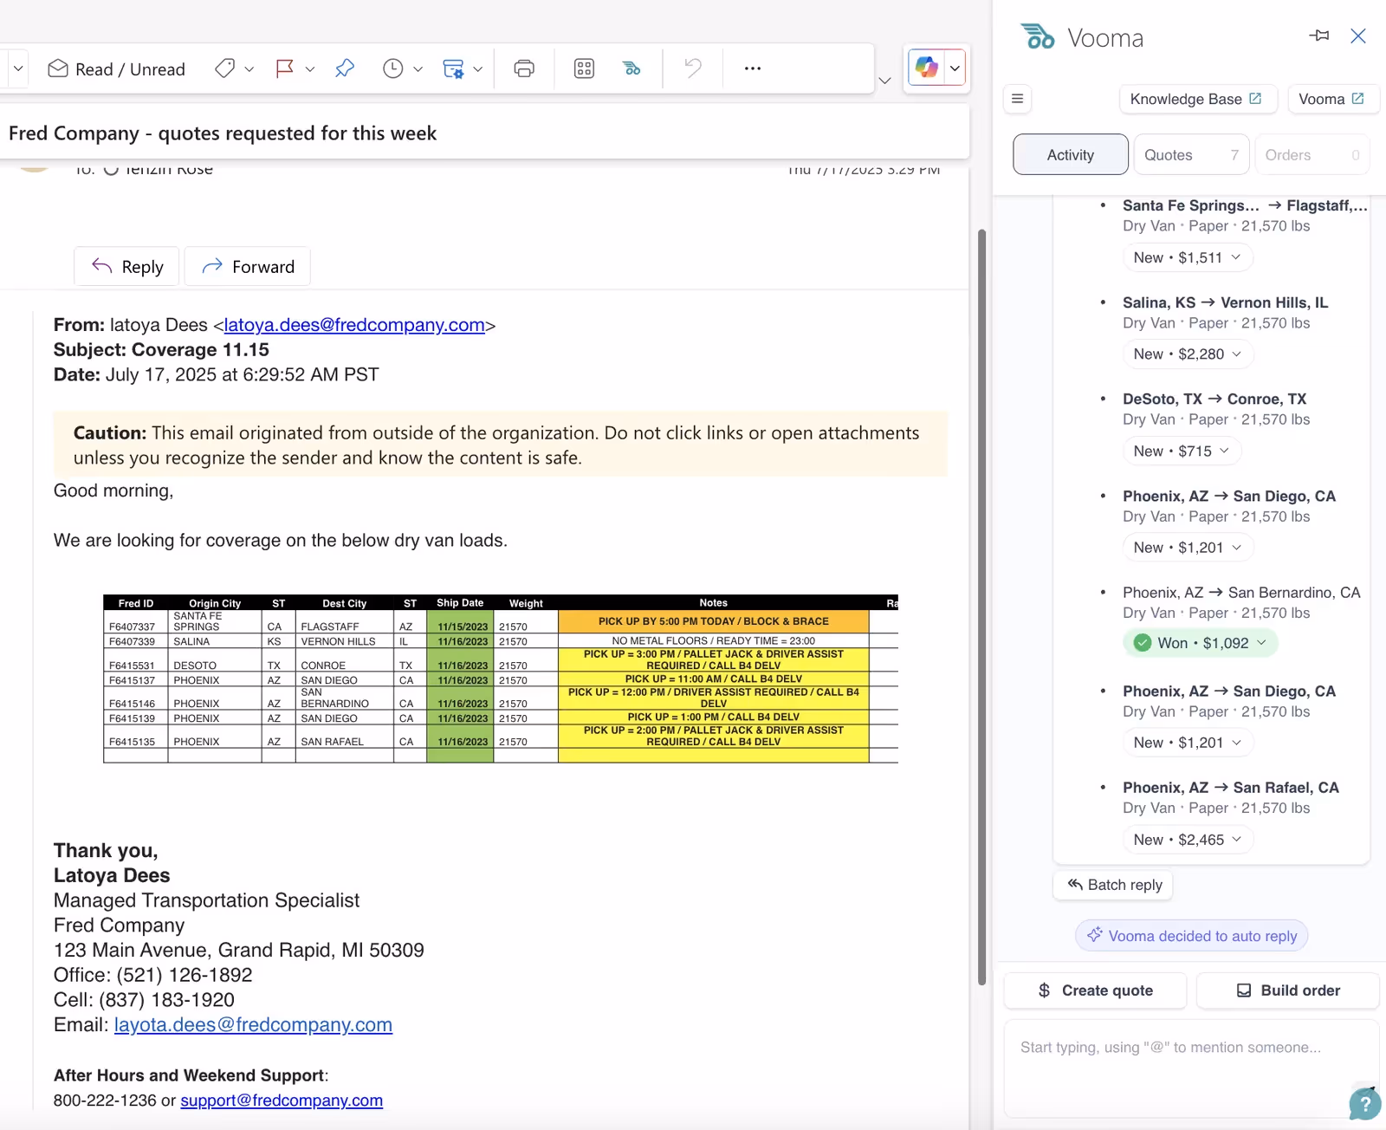Forward the email
This screenshot has width=1386, height=1130.
pyautogui.click(x=248, y=267)
